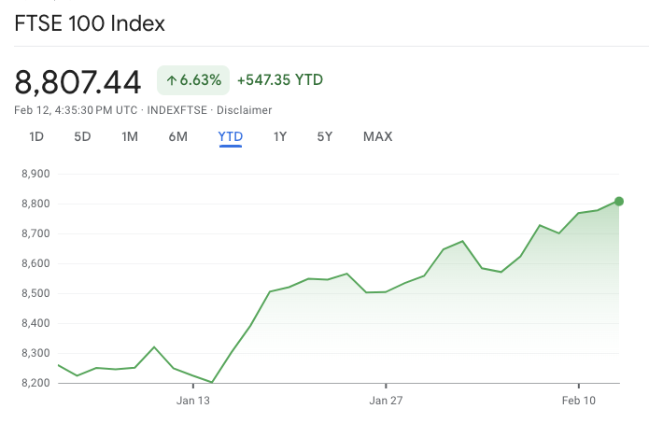Screen dimensions: 649x423
Task: Show the 1M chart view
Action: point(130,136)
